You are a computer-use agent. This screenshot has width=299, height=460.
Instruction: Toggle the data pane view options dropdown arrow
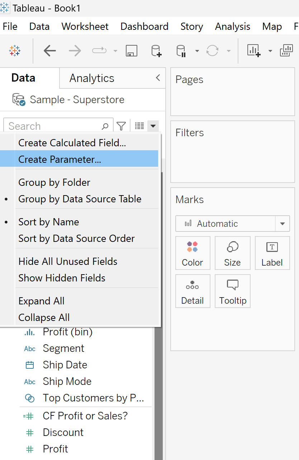(153, 126)
